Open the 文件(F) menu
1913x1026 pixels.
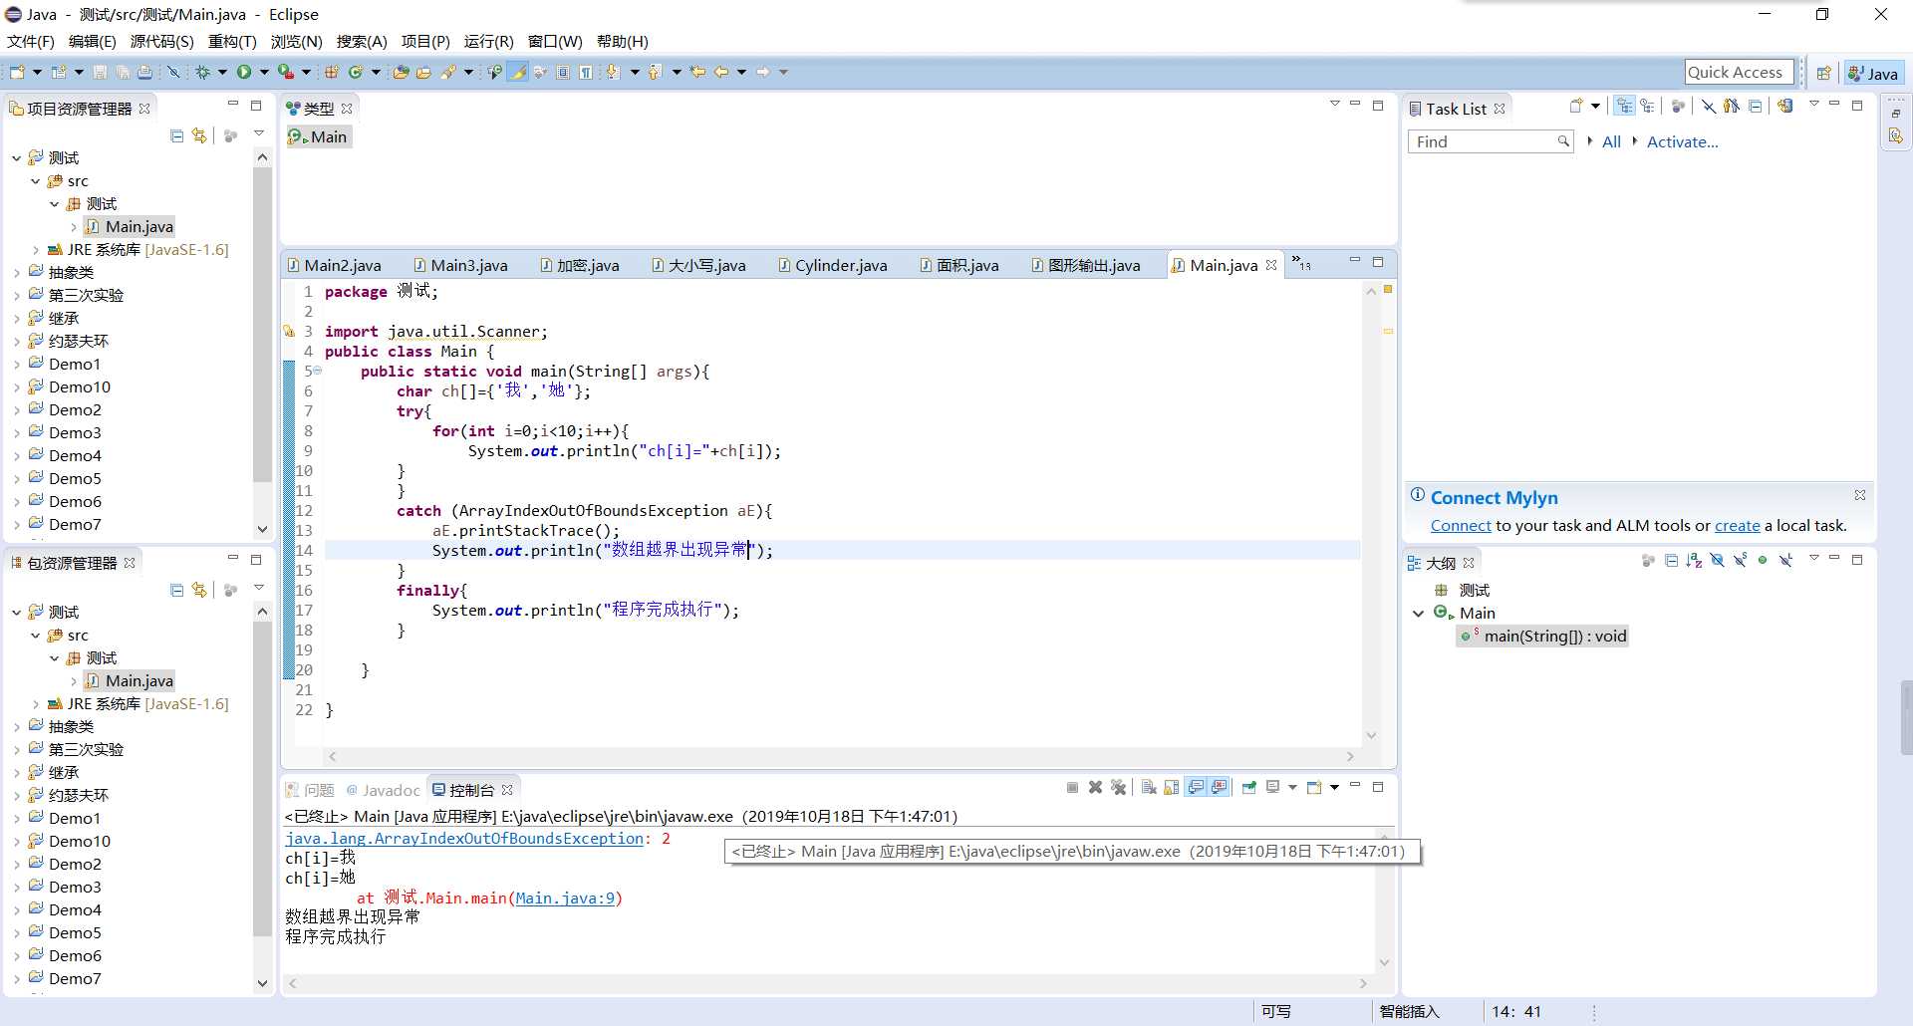(31, 41)
